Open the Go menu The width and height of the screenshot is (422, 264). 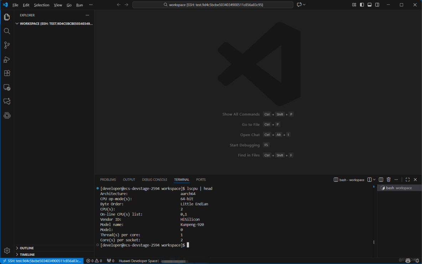(x=69, y=5)
